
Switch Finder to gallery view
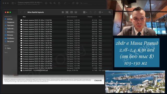(76, 12)
